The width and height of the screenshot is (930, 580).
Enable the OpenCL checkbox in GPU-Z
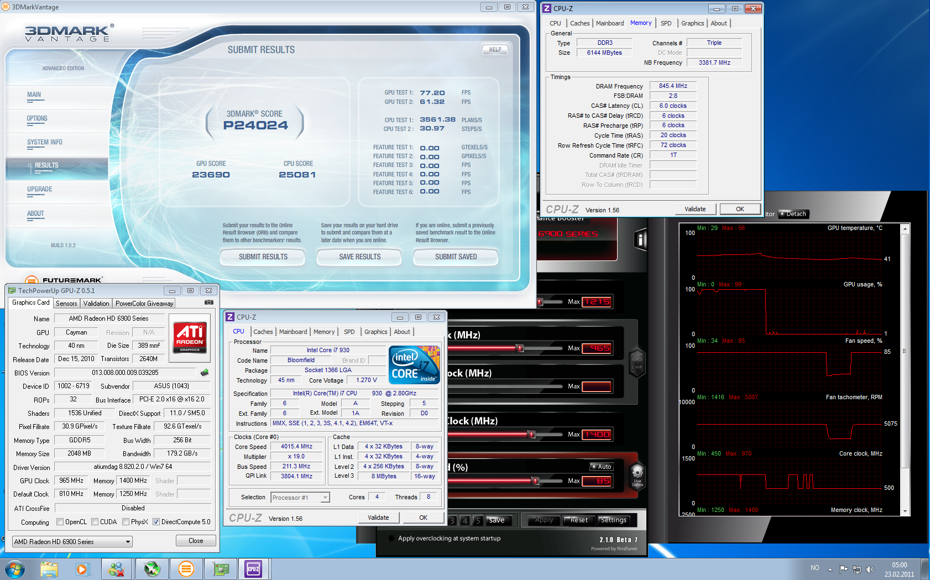(x=60, y=521)
